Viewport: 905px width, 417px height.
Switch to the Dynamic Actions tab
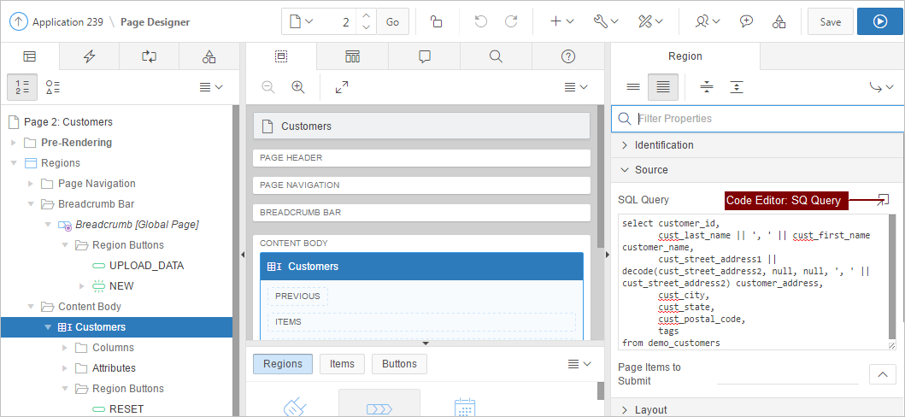(x=89, y=56)
